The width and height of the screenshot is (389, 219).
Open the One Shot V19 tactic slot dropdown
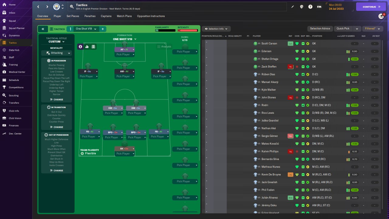pos(86,29)
